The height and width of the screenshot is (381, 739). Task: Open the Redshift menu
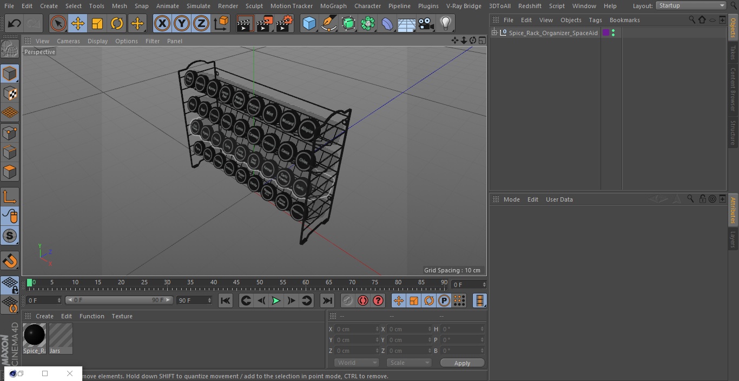pos(530,6)
